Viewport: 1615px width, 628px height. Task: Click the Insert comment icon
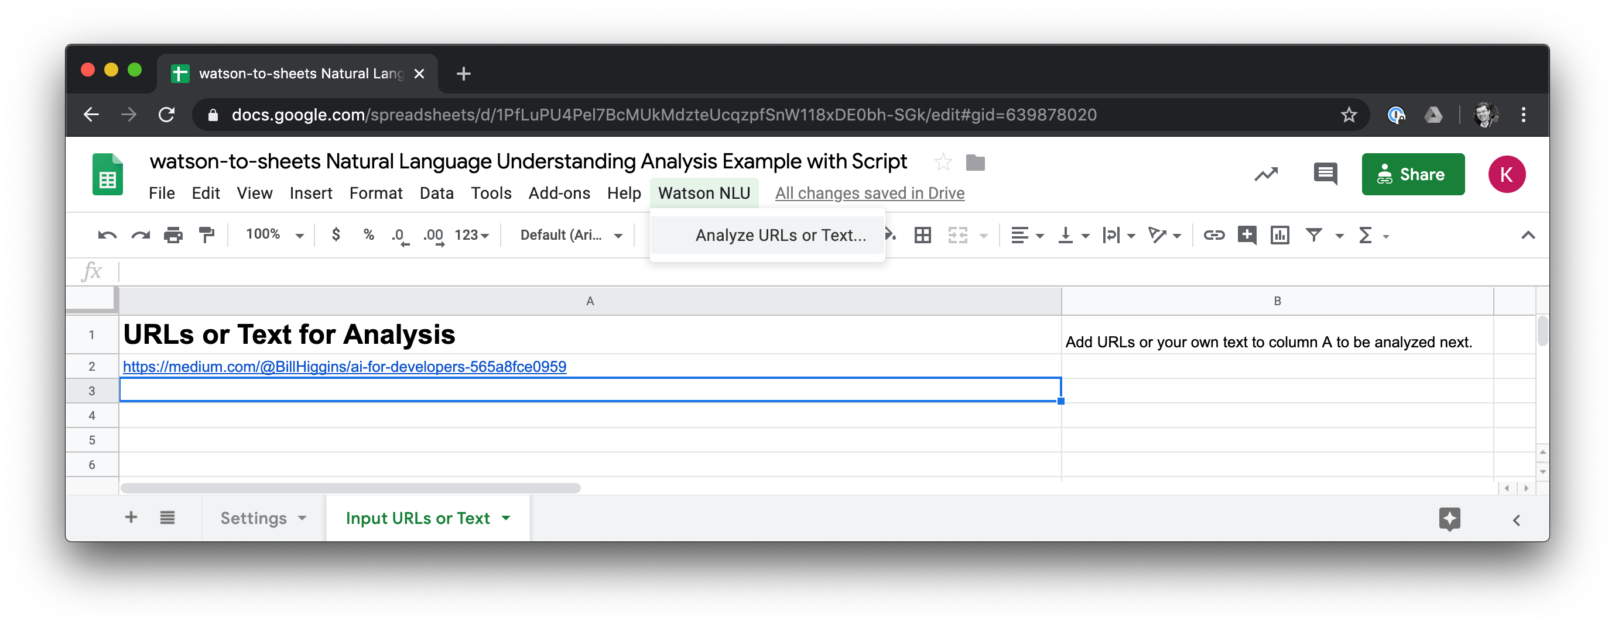click(1246, 236)
